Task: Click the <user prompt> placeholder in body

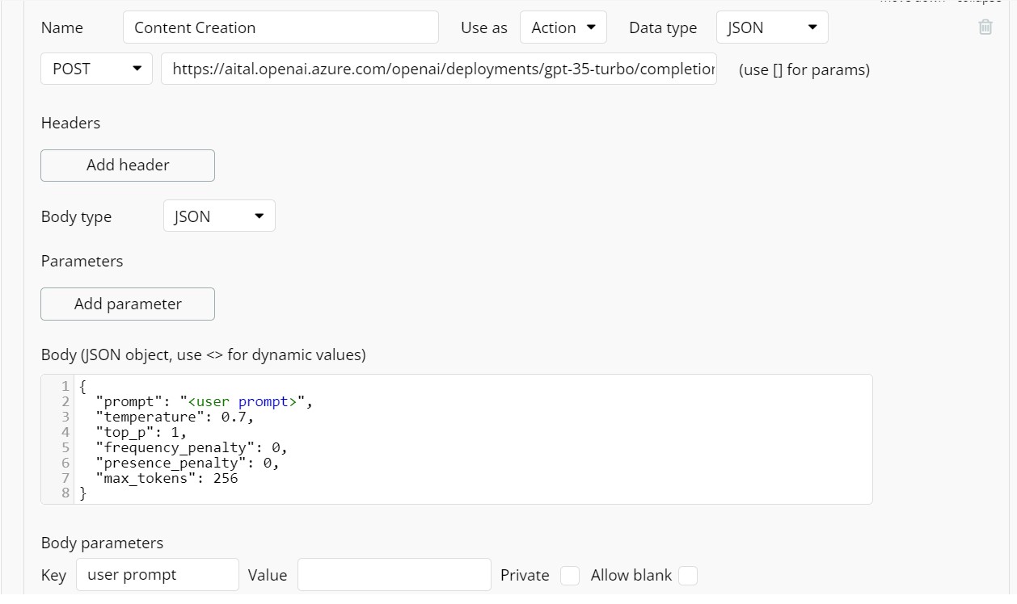Action: click(243, 401)
